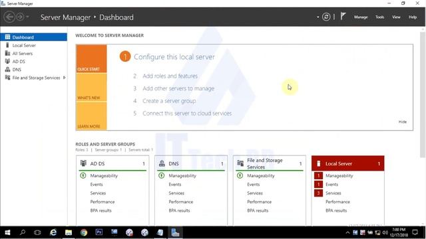
Task: Click Local Server Manageability alert badge
Action: pyautogui.click(x=318, y=175)
